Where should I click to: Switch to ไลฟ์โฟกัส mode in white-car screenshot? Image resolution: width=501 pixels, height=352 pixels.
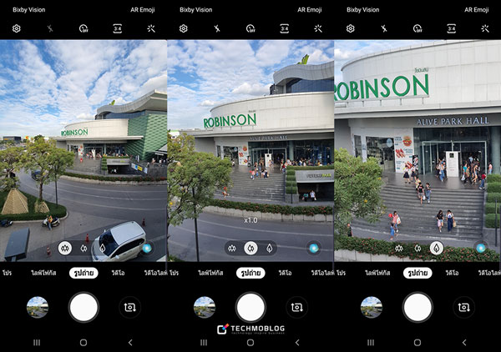click(x=43, y=273)
